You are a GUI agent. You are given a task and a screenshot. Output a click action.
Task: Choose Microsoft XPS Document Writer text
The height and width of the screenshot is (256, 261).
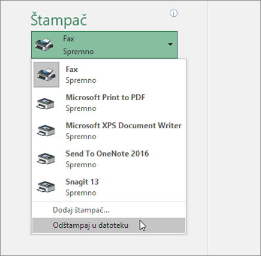(124, 125)
